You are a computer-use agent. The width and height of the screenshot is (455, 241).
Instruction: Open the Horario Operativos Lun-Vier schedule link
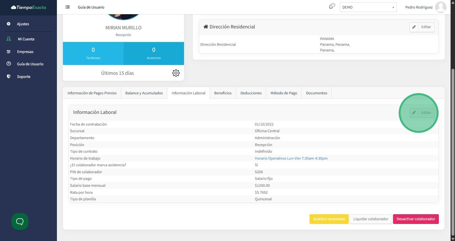(x=291, y=158)
